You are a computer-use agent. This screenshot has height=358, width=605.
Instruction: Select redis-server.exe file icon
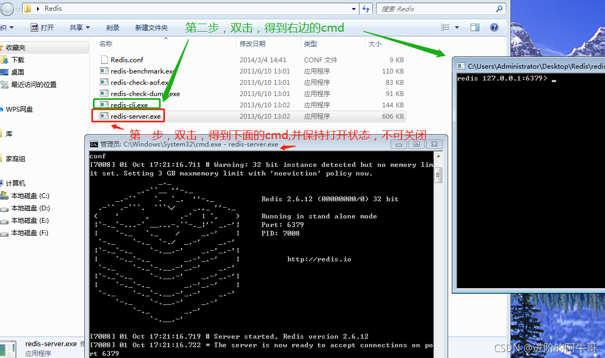(x=104, y=116)
